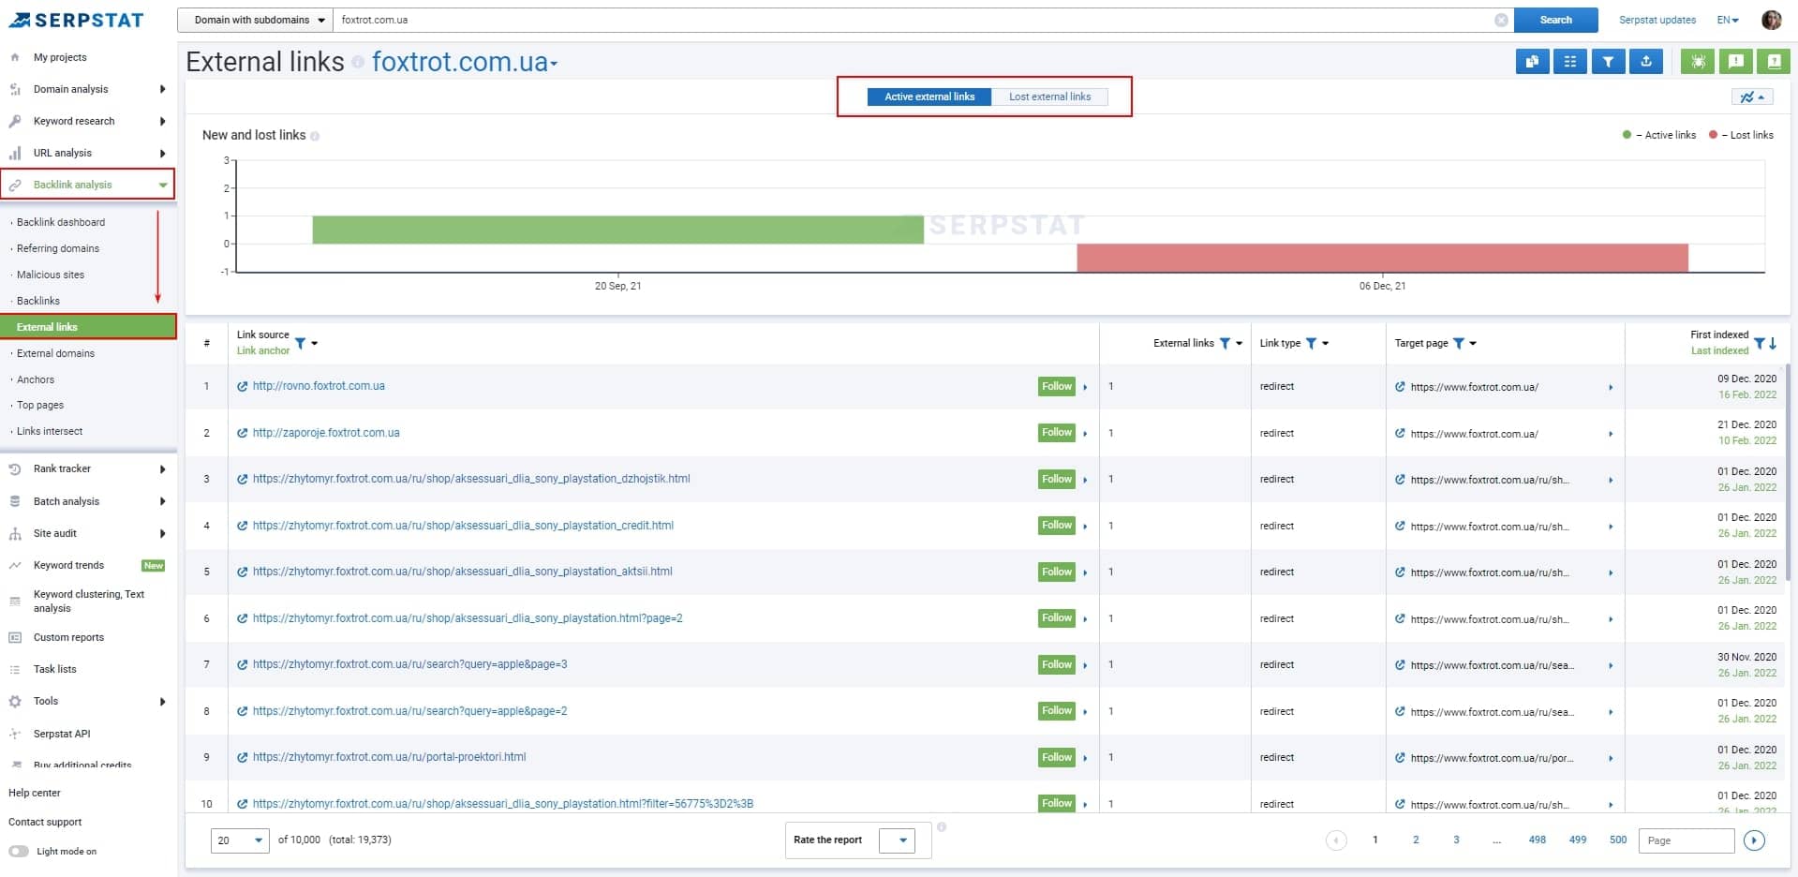The width and height of the screenshot is (1798, 877).
Task: Go to previous page arrow in pagination
Action: pos(1337,840)
